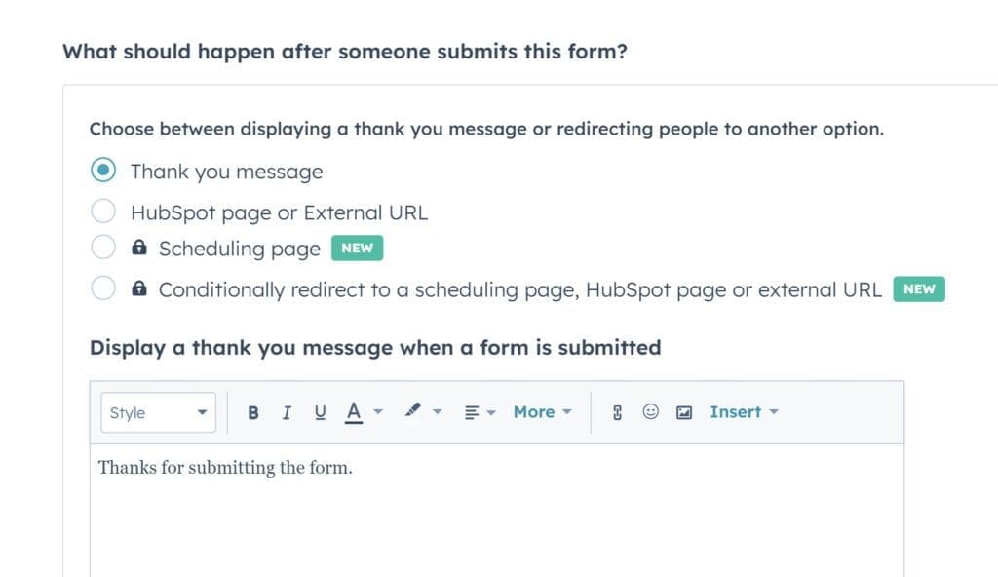Viewport: 998px width, 577px height.
Task: Insert an image via the image icon
Action: click(x=682, y=411)
